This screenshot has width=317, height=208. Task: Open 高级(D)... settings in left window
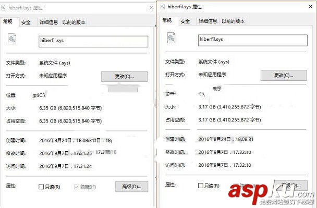pos(131,187)
